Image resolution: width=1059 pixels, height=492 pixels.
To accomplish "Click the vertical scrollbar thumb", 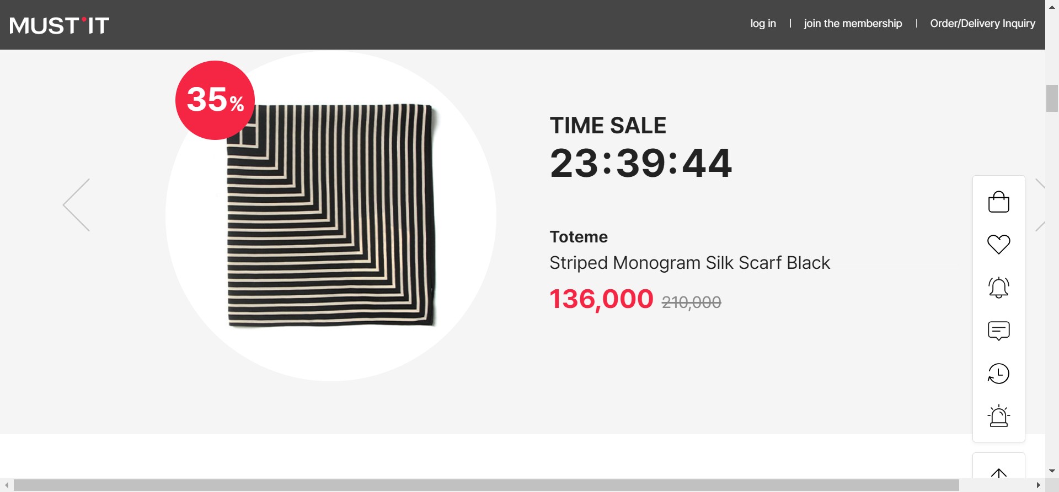I will point(1052,99).
